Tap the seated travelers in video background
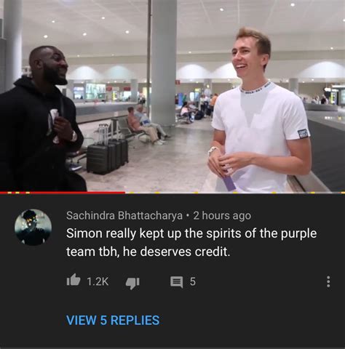The image size is (345, 349). click(146, 125)
